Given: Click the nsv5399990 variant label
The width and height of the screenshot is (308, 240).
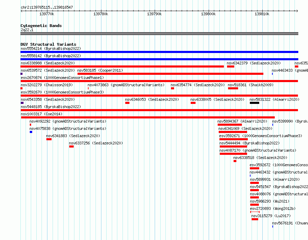Looking at the screenshot, I should (x=290, y=121).
